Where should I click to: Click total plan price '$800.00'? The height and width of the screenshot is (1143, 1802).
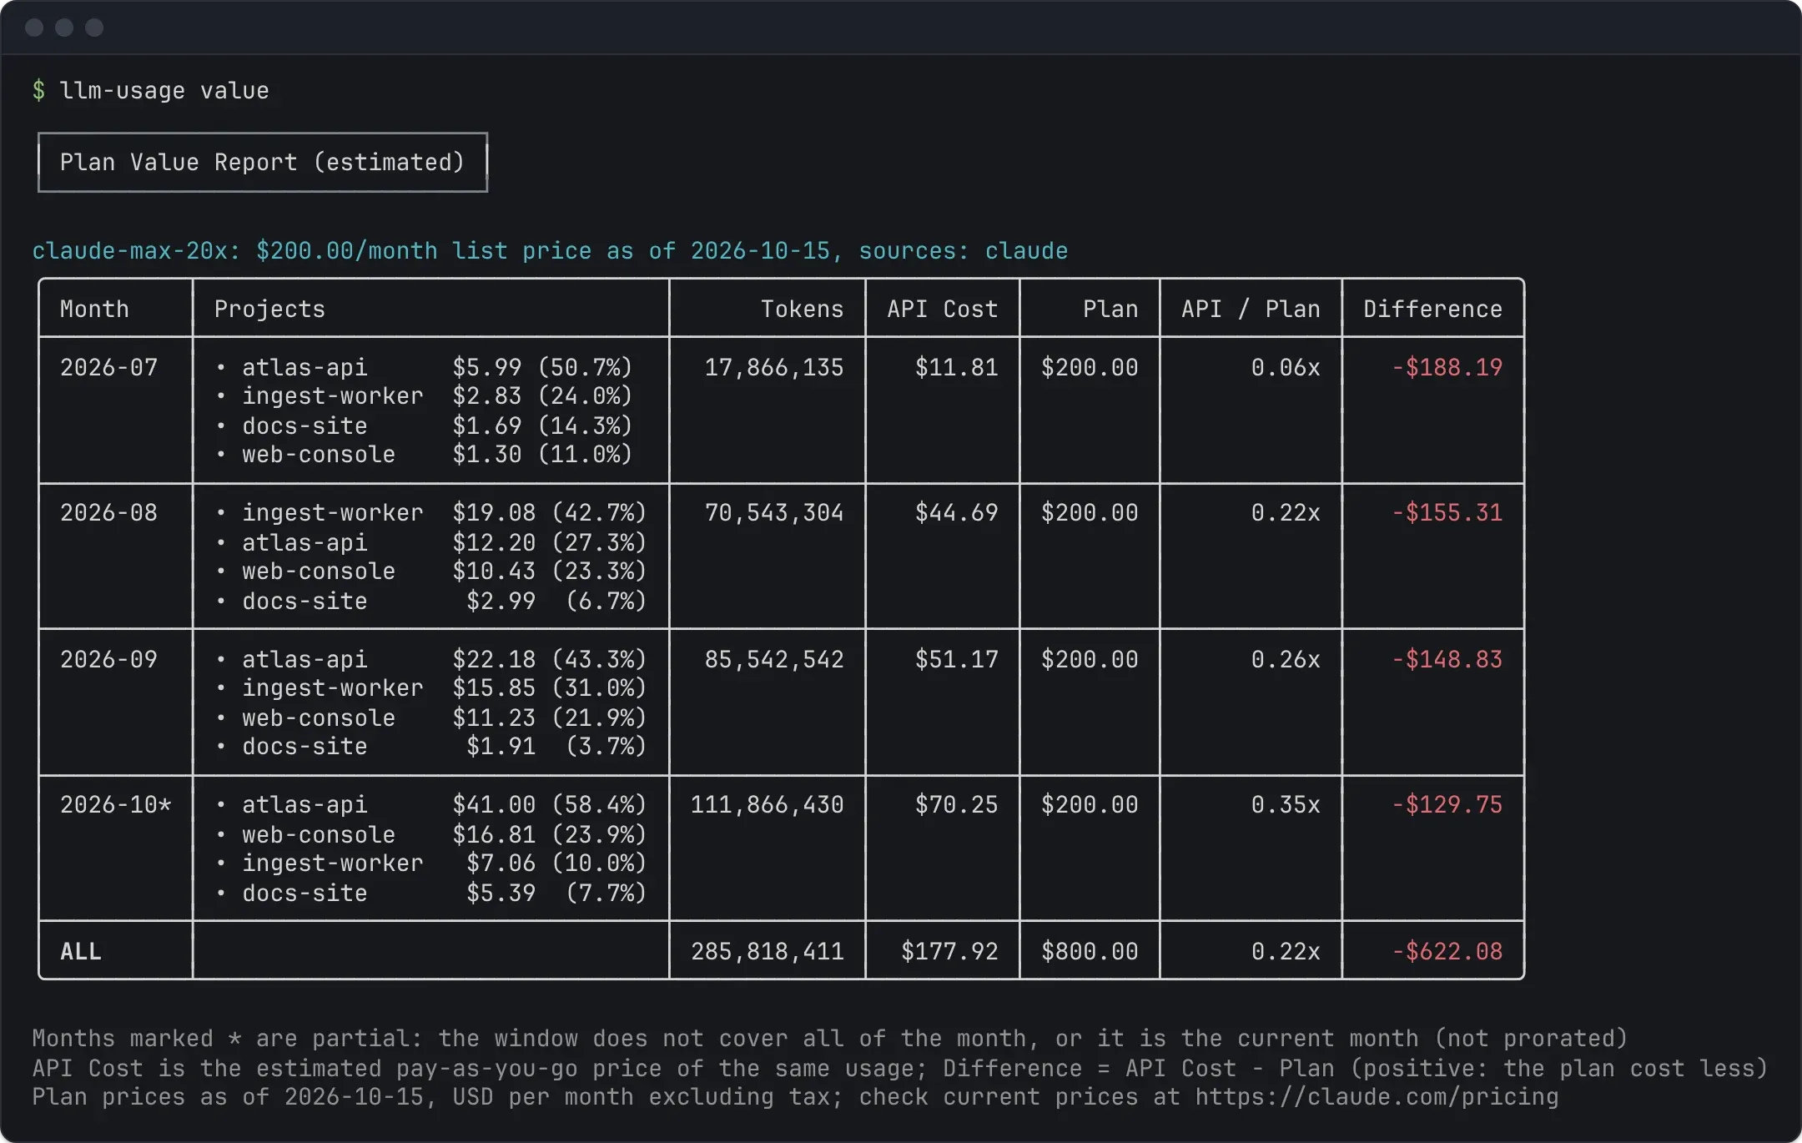click(1090, 951)
